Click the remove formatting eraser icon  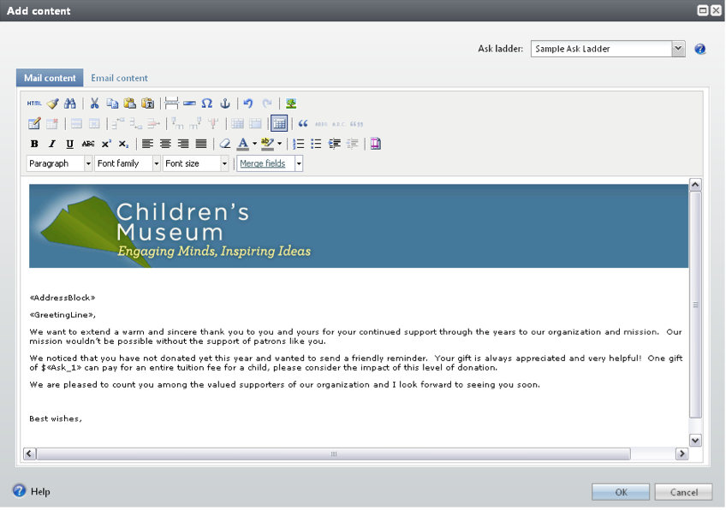pyautogui.click(x=225, y=144)
